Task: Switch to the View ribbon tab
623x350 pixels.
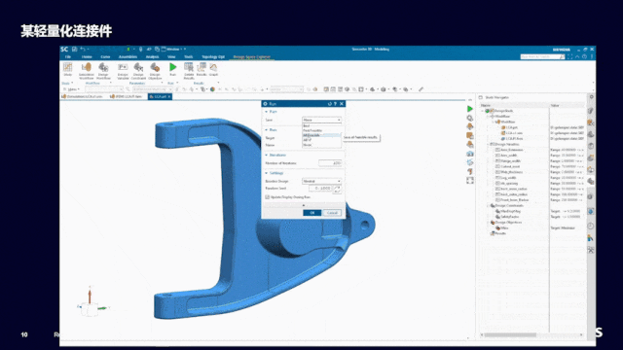Action: tap(171, 57)
